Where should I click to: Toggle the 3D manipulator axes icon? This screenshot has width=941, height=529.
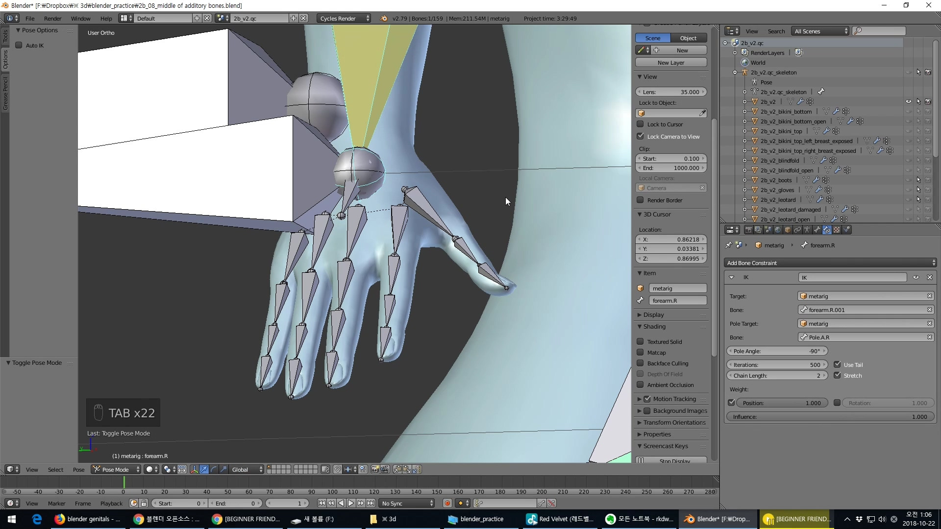[x=194, y=469]
